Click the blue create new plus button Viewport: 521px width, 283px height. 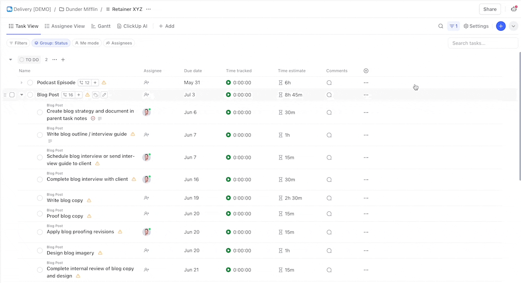[x=501, y=26]
